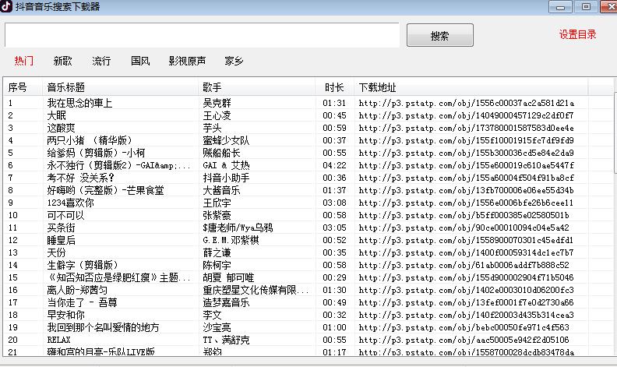617x367 pixels.
Task: Click the 音乐标题 column header
Action: 66,87
